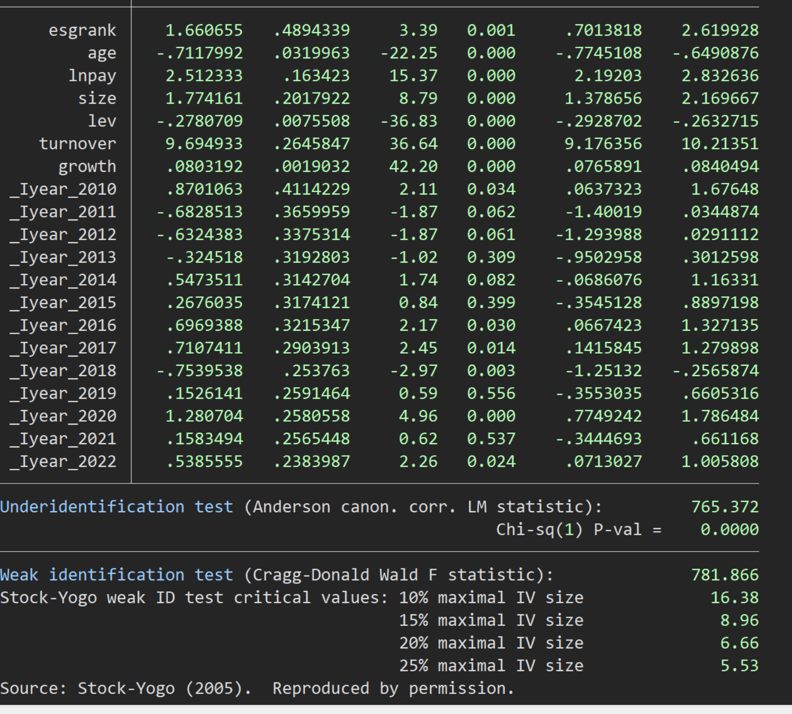Select the 20% maximal IV size value 6.66
The width and height of the screenshot is (792, 714).
point(739,643)
